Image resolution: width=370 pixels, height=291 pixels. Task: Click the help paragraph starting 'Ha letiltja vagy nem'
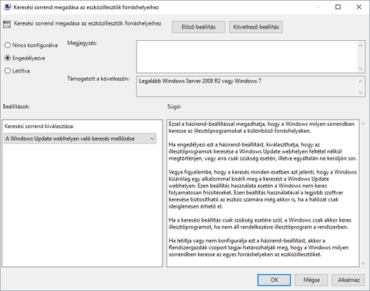click(258, 248)
